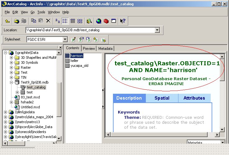This screenshot has width=229, height=155.
Task: Open the View menu
Action: 24,12
